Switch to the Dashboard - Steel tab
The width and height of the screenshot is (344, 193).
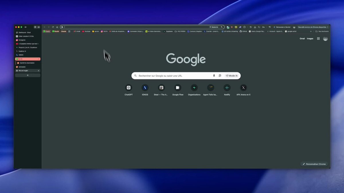pyautogui.click(x=28, y=33)
